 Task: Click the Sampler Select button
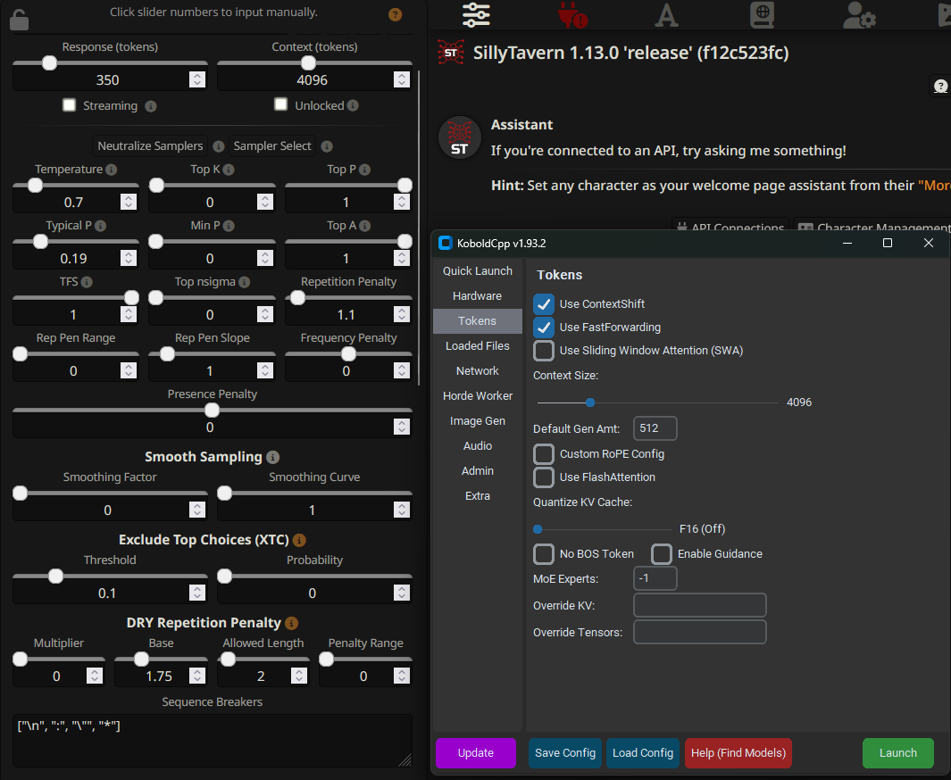(x=272, y=146)
